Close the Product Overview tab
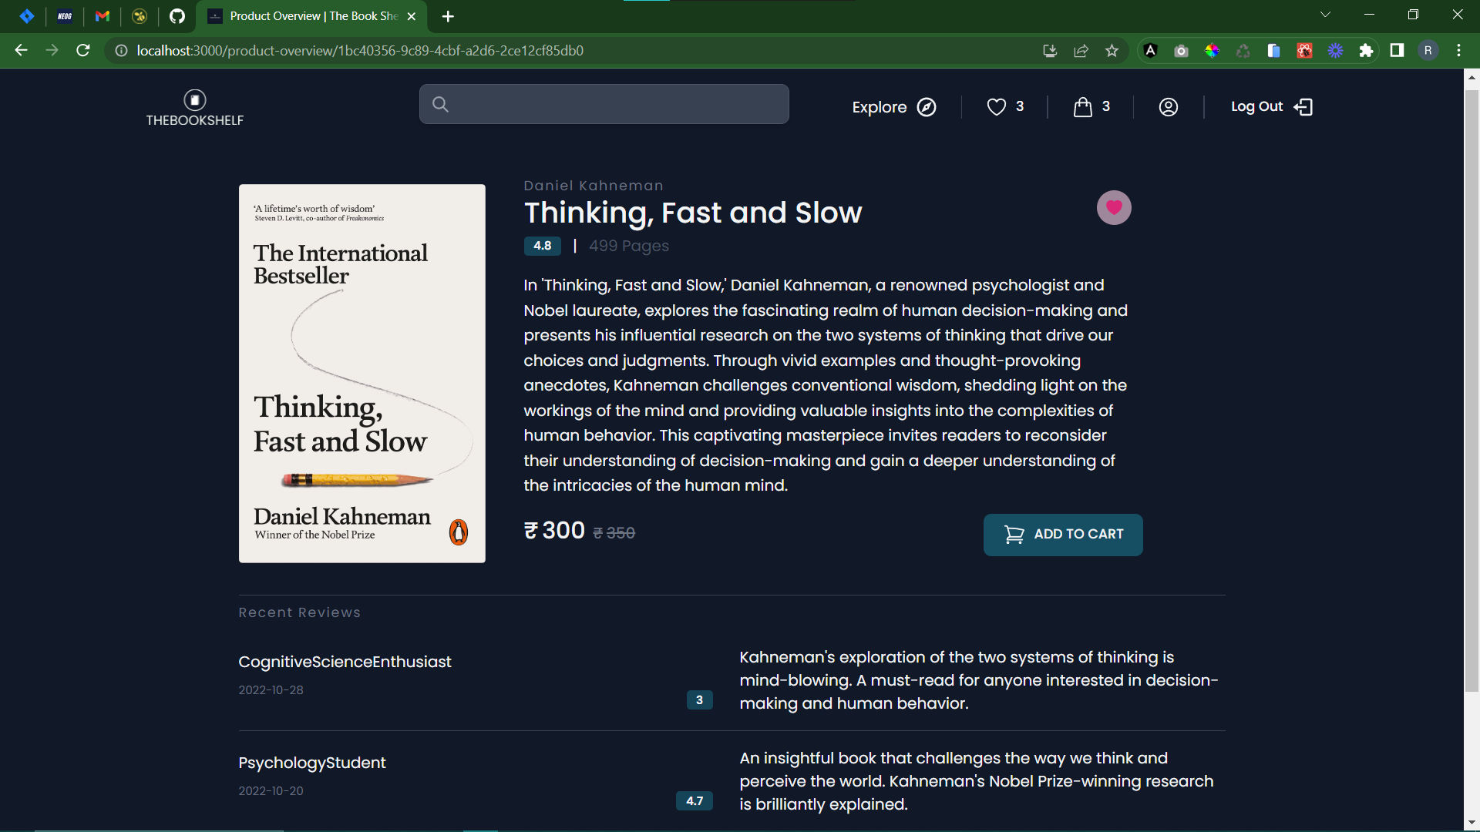The height and width of the screenshot is (832, 1480). coord(412,16)
